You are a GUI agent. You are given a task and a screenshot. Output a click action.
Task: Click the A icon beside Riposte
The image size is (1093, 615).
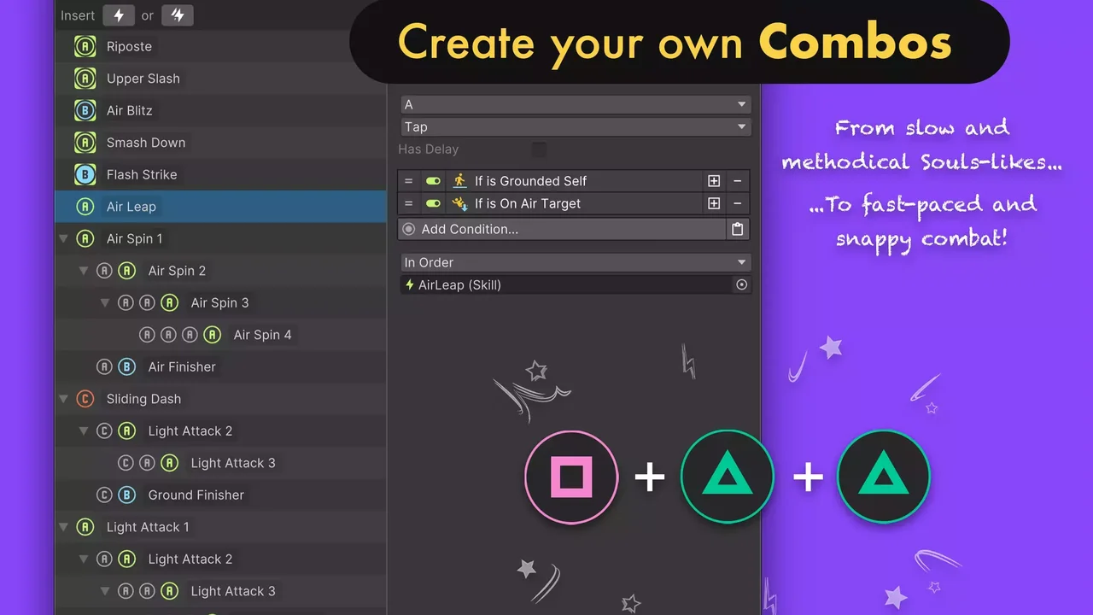click(x=85, y=47)
